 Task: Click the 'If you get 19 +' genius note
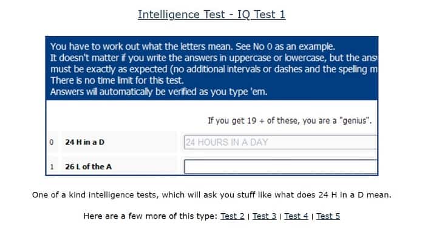click(290, 120)
